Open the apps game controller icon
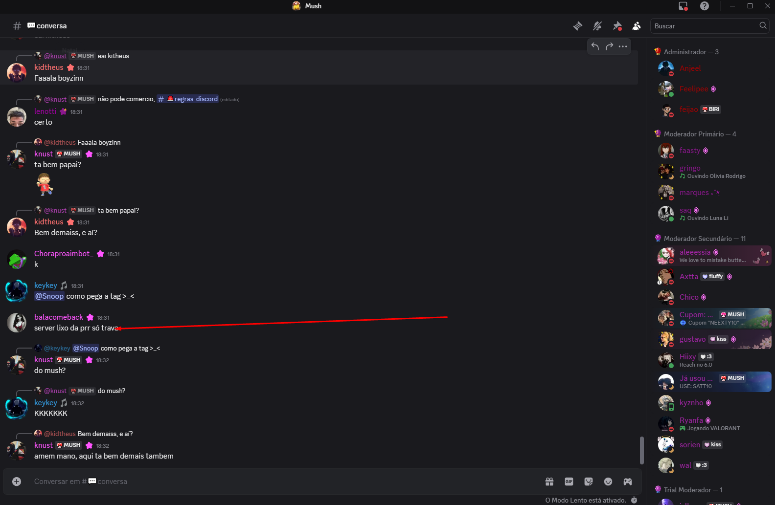The image size is (775, 505). pos(628,482)
